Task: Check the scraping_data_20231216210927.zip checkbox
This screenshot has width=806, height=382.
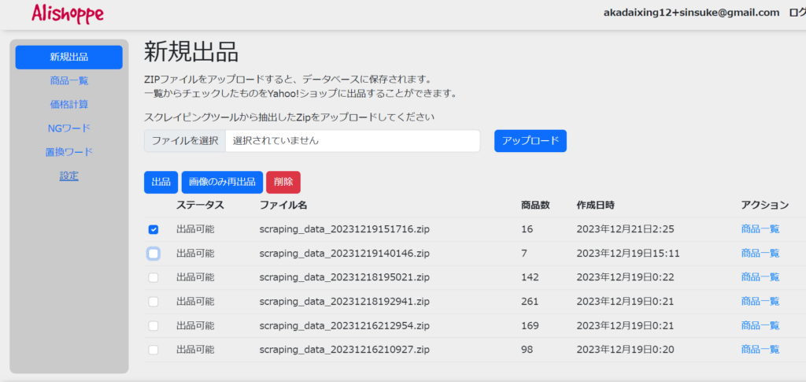Action: click(153, 350)
